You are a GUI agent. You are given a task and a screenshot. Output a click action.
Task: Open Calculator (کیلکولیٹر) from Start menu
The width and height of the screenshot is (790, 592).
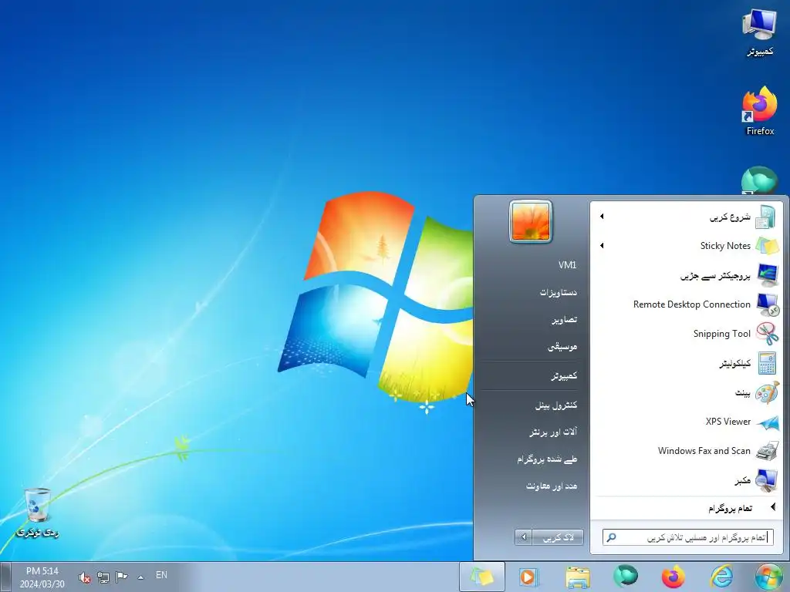pyautogui.click(x=687, y=363)
